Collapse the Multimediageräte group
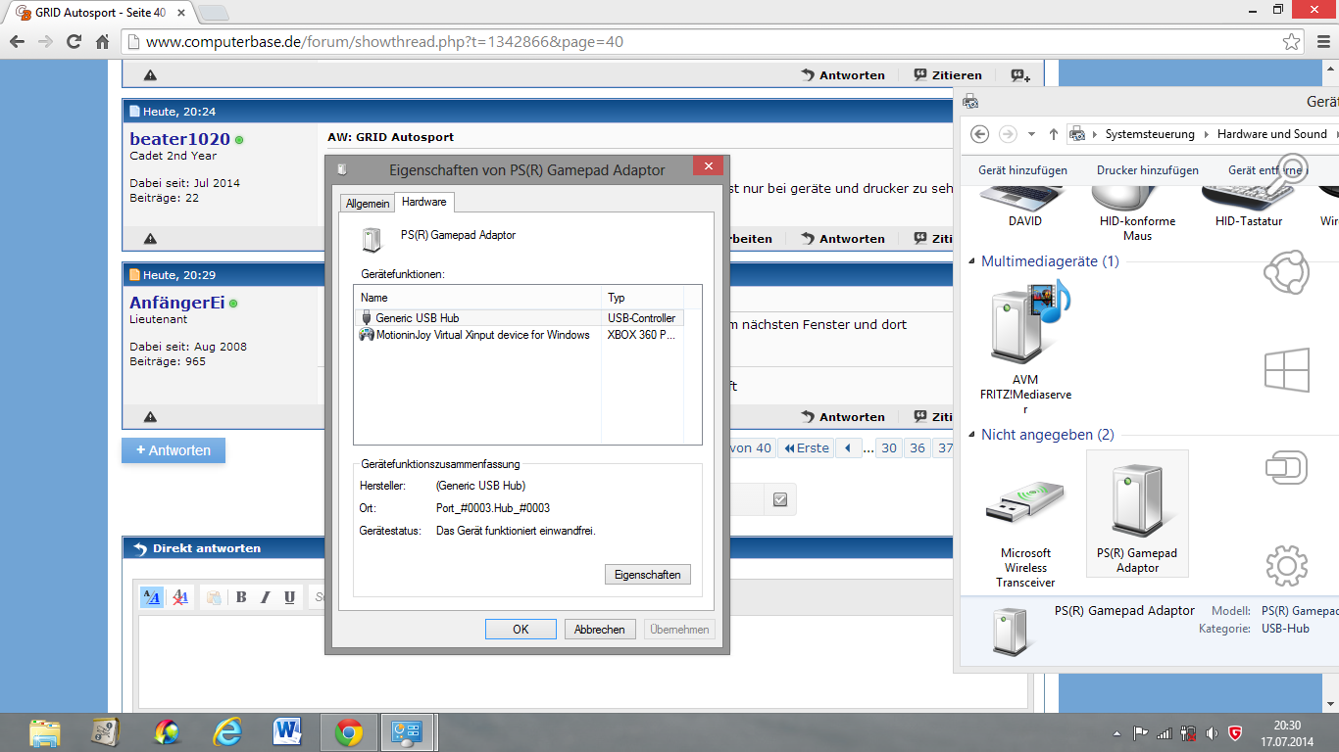The width and height of the screenshot is (1339, 752). point(972,261)
